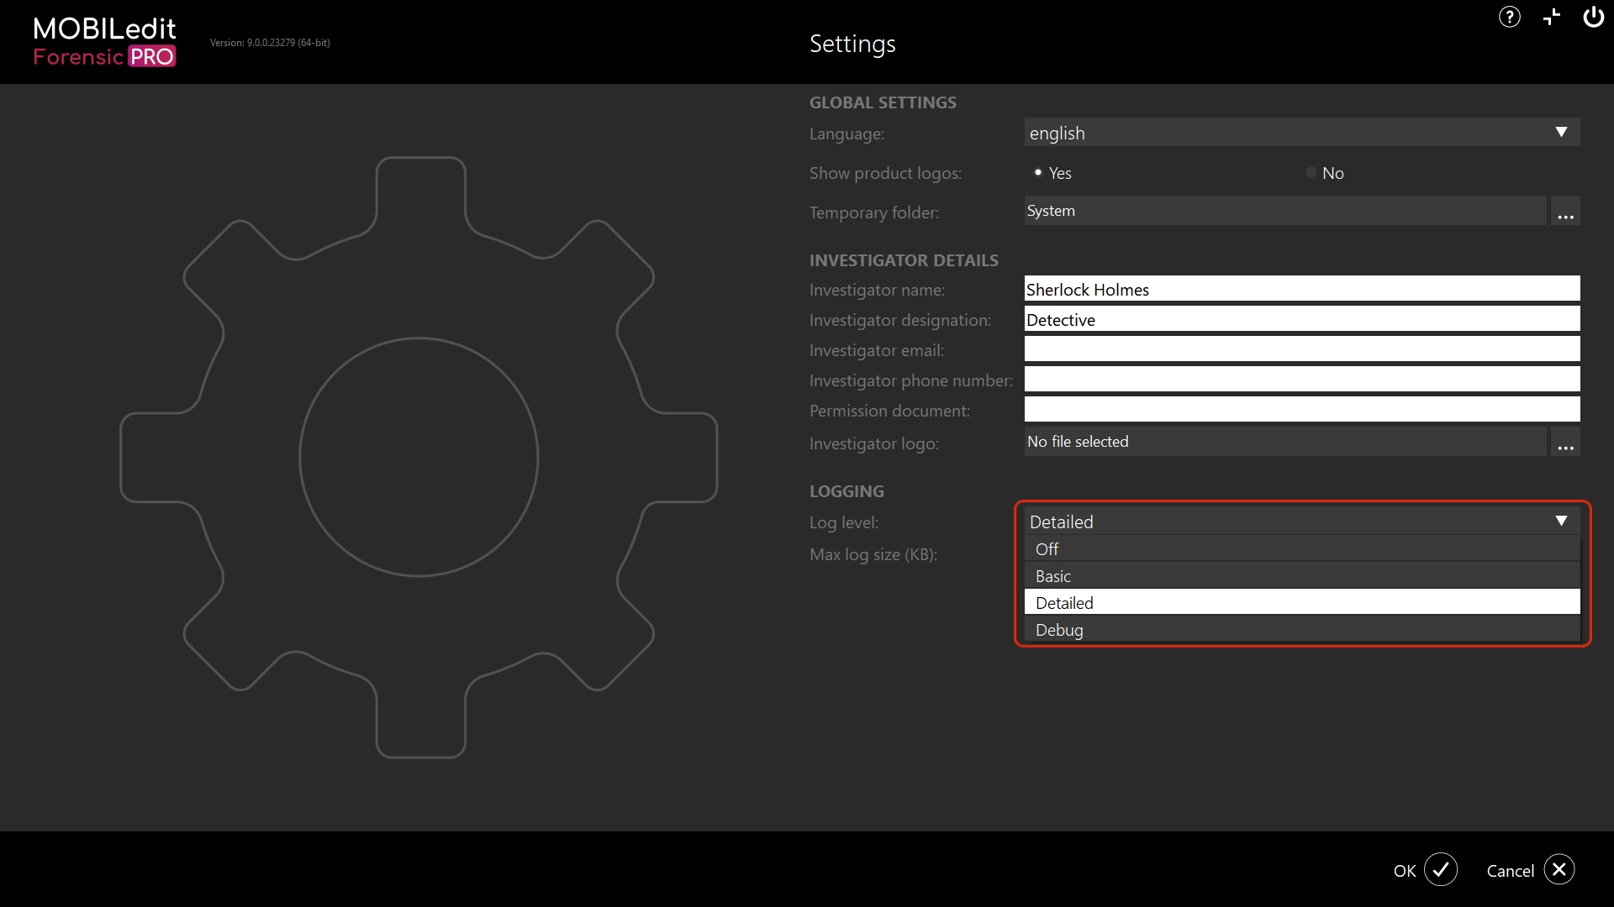Confirm settings with the OK checkmark
This screenshot has width=1614, height=907.
click(x=1440, y=870)
